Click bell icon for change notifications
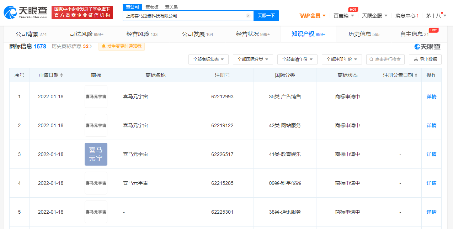Viewport: 453px width, 229px height. [104, 46]
